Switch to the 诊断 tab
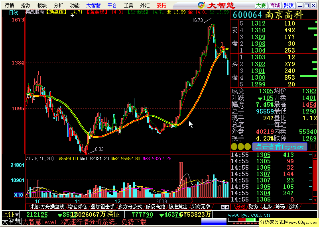The image size is (319, 227). pyautogui.click(x=293, y=207)
